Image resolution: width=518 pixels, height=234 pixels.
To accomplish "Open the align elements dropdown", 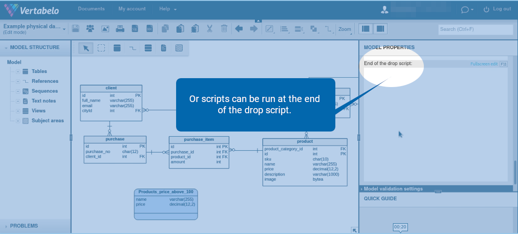I will 285,29.
